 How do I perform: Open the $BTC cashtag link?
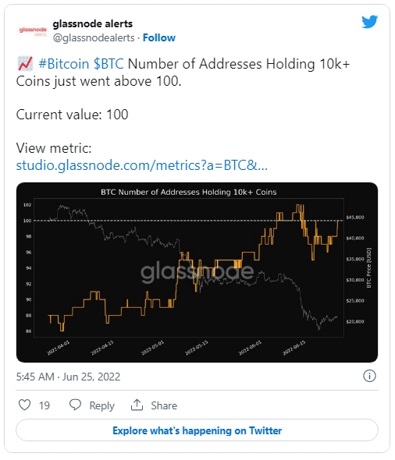coord(109,64)
